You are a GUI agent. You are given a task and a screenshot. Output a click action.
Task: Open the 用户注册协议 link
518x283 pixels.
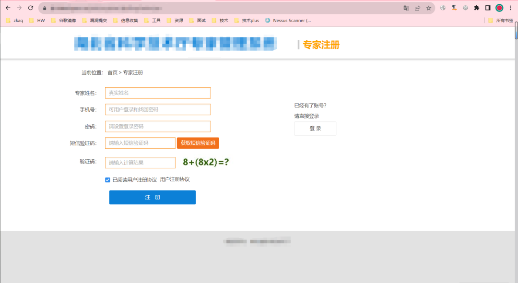click(x=175, y=180)
